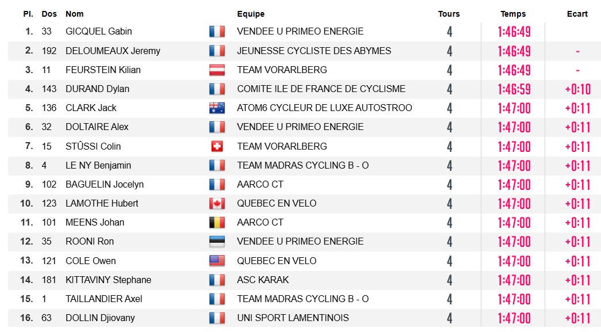The width and height of the screenshot is (601, 332).
Task: Click the Austrian flag beside FEURSTEIN Kilian
Action: click(x=217, y=70)
